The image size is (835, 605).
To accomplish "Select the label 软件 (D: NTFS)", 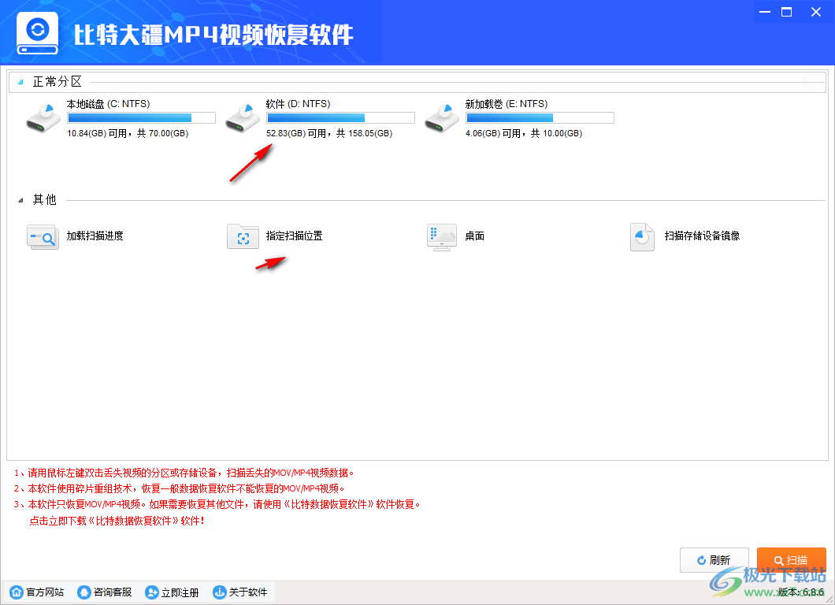I will [299, 104].
